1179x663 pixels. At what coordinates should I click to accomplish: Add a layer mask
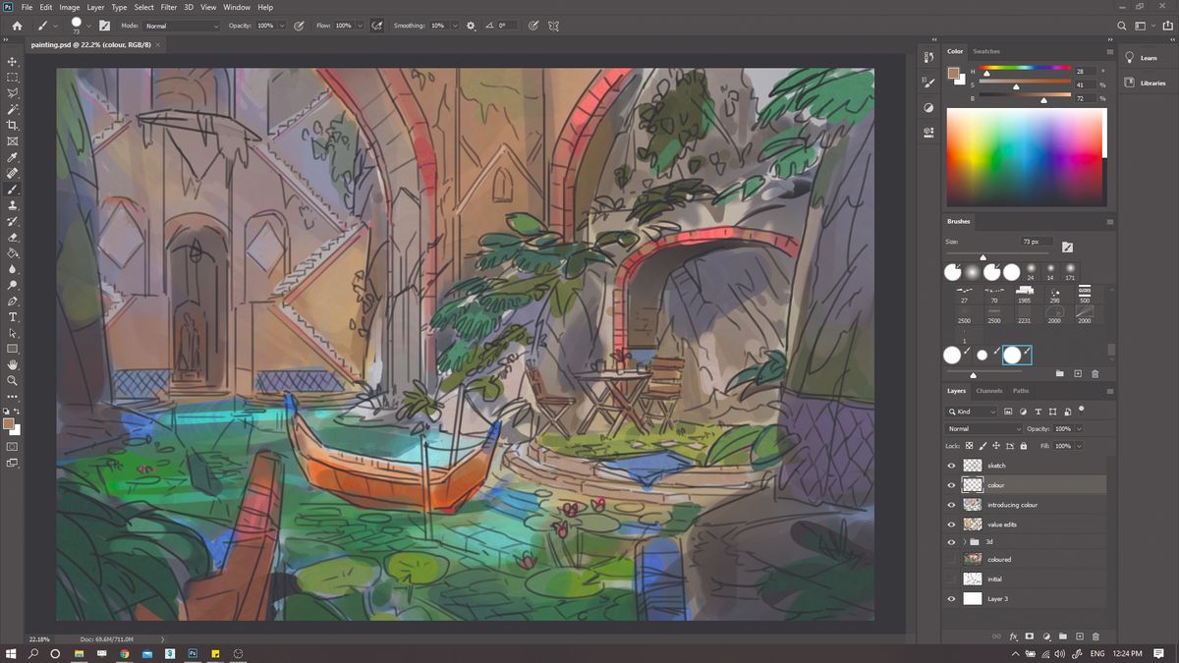click(1030, 636)
